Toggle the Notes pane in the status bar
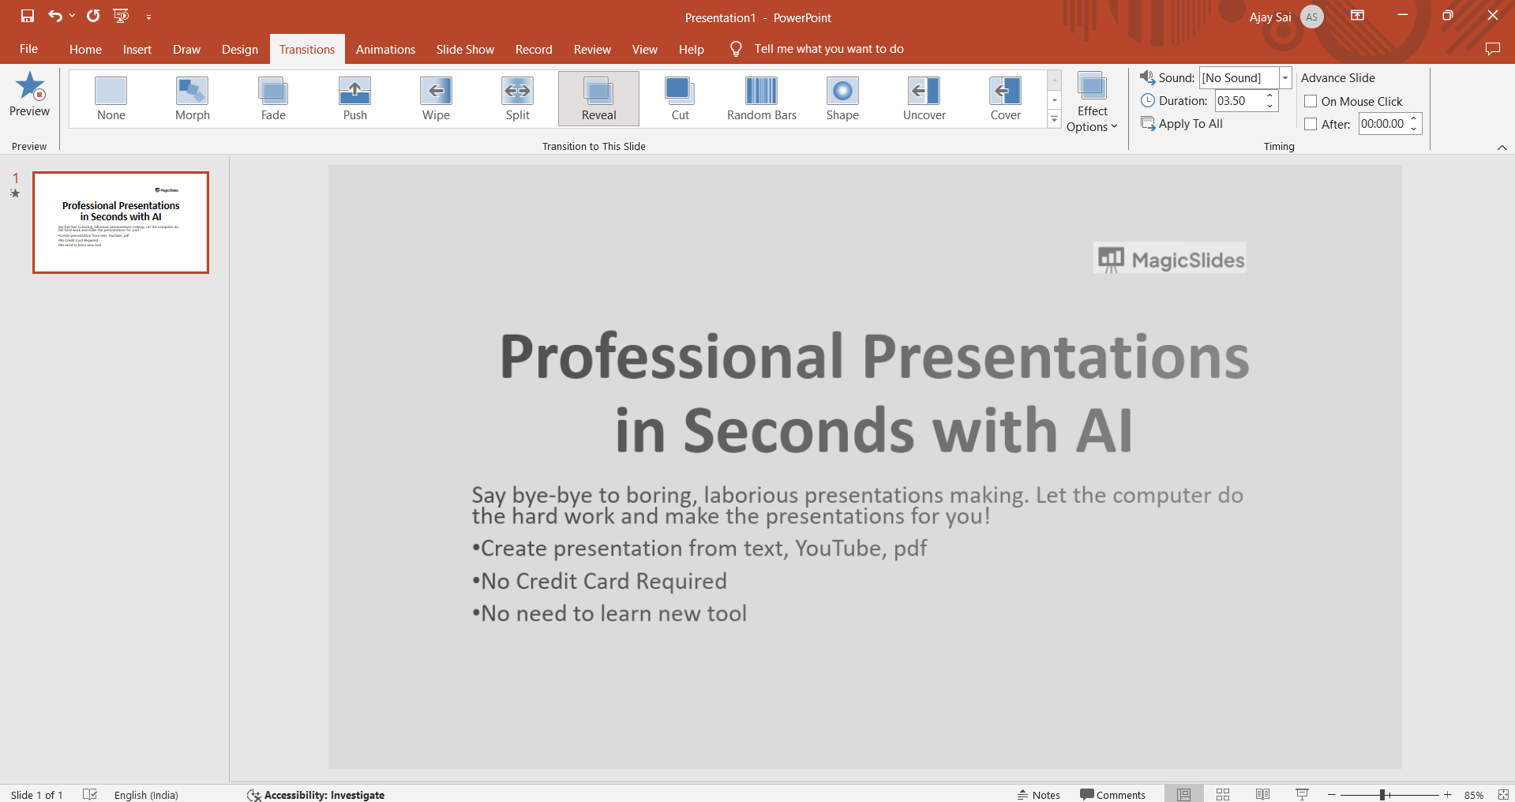1515x802 pixels. [1038, 794]
